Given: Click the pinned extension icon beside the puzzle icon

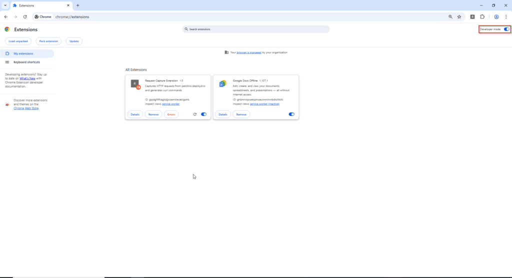Looking at the screenshot, I should [x=472, y=16].
